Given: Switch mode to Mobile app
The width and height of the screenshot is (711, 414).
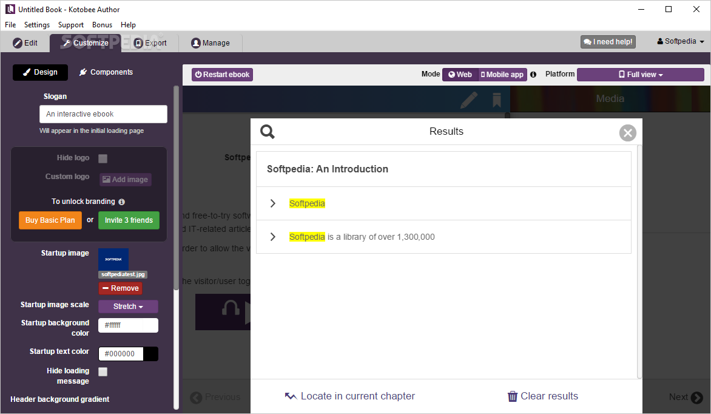Looking at the screenshot, I should pos(502,75).
